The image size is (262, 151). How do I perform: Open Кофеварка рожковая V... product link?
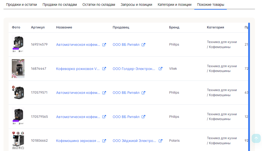[x=78, y=69]
